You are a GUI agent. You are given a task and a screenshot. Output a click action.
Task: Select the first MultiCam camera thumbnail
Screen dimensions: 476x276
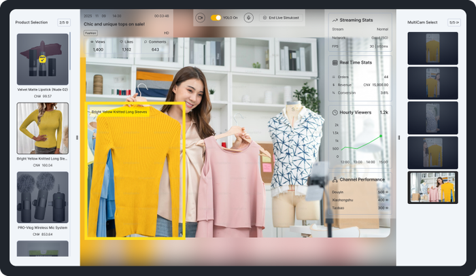[432, 48]
